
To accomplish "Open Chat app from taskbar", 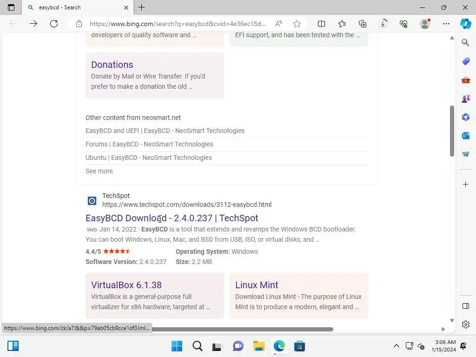I will (x=238, y=346).
